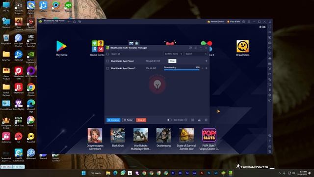Click the BlueStacks home icon in title bar

click(75, 22)
